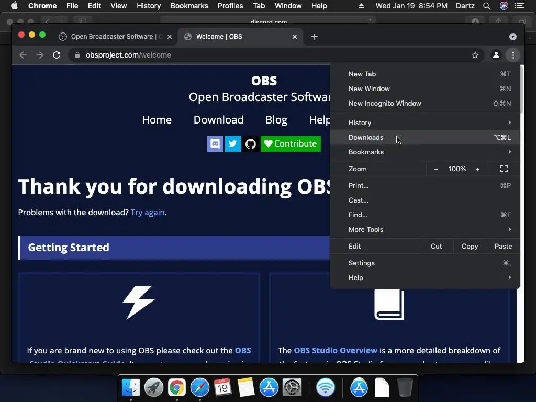Expand the History submenu
This screenshot has width=536, height=402.
[x=425, y=122]
